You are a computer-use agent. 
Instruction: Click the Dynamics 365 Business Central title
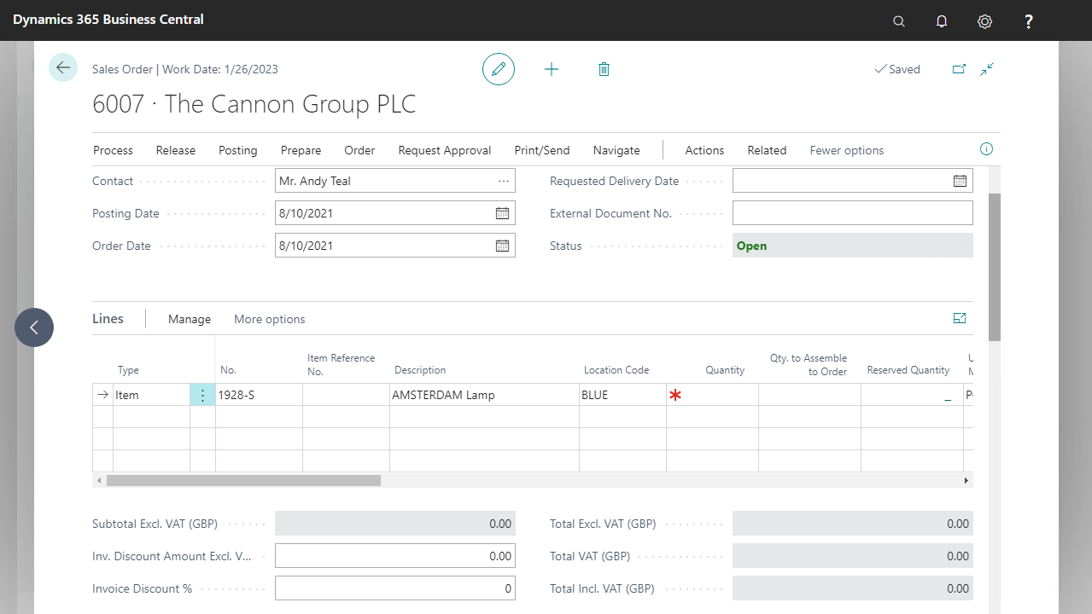(108, 19)
